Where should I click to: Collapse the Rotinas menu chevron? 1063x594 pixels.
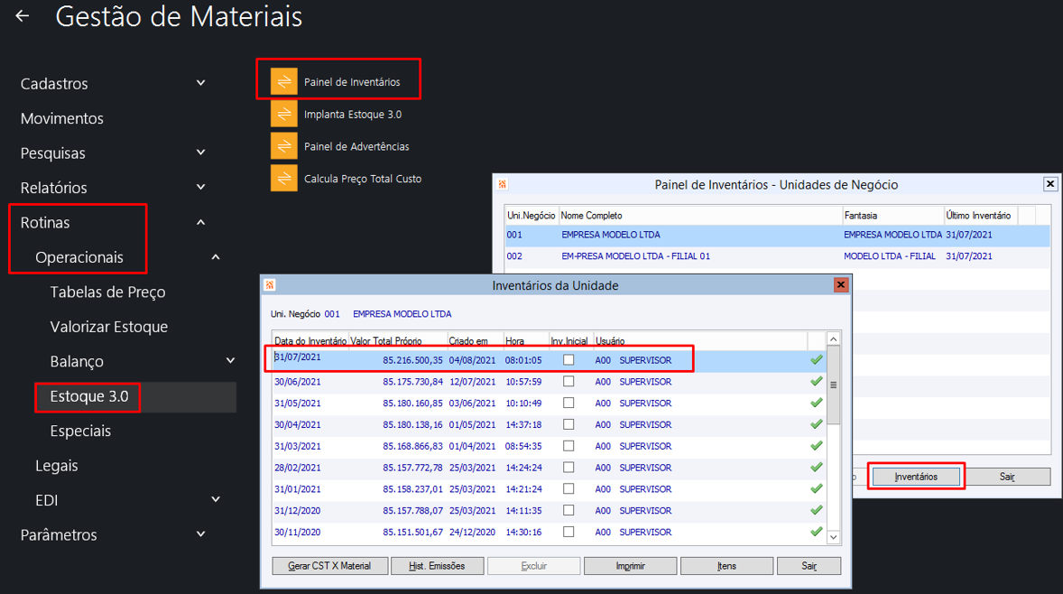(200, 222)
